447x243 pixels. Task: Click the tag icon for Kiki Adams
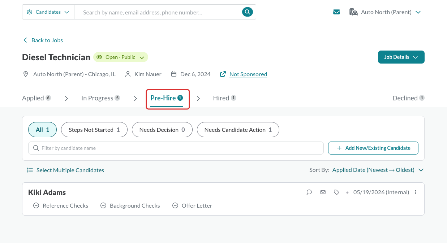(x=336, y=192)
